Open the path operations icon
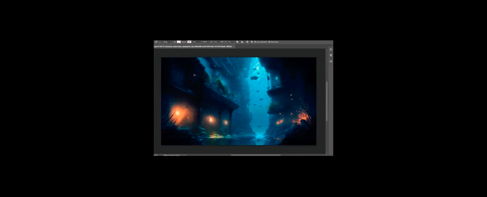Viewport: 487px width, 197px height. pos(237,42)
